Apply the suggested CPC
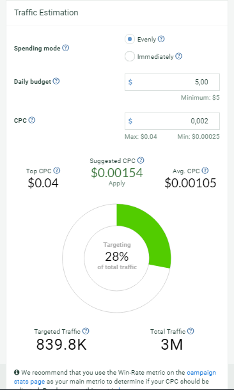234x390 pixels. pyautogui.click(x=117, y=183)
